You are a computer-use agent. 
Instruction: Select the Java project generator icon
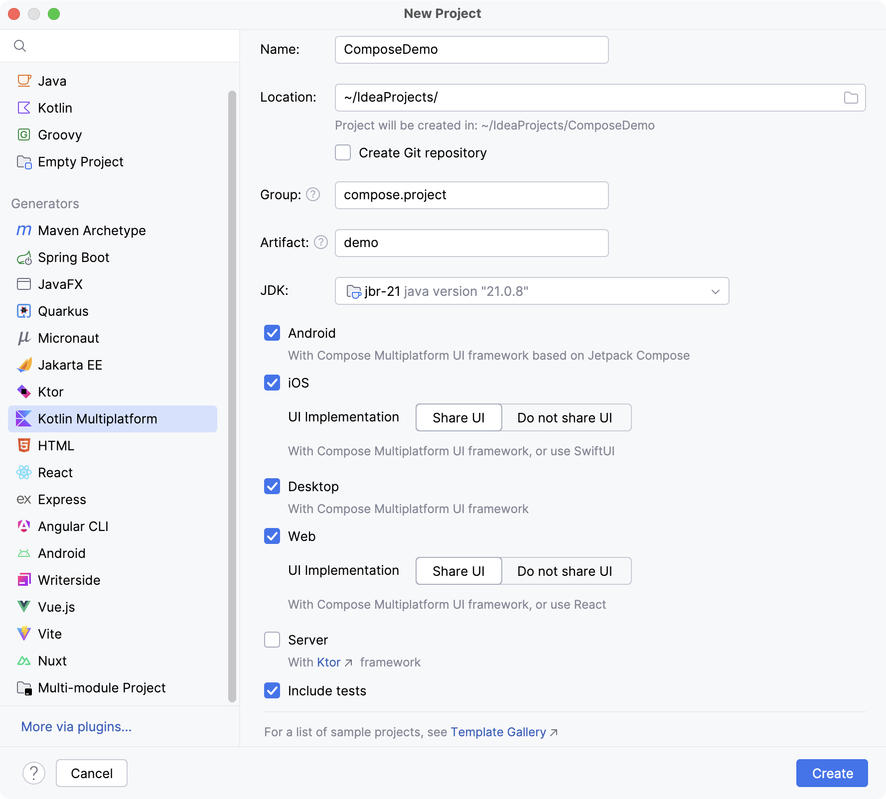[x=24, y=81]
